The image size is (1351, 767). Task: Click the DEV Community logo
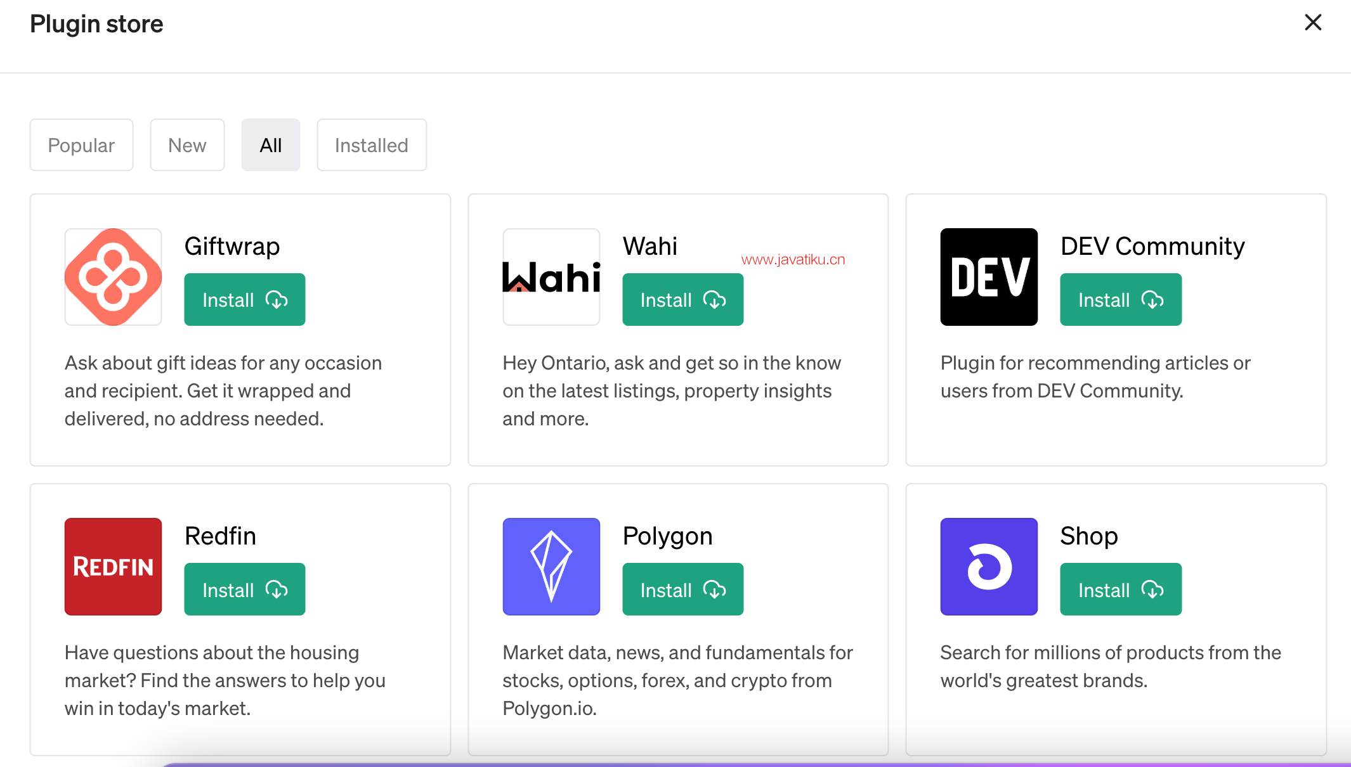[989, 277]
